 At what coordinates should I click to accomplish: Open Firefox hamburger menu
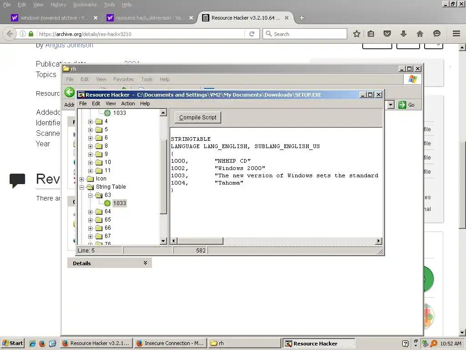coord(456,34)
